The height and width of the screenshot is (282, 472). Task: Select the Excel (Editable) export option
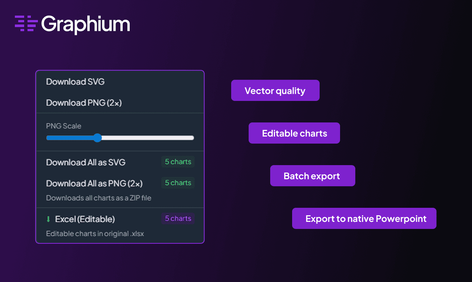(85, 219)
